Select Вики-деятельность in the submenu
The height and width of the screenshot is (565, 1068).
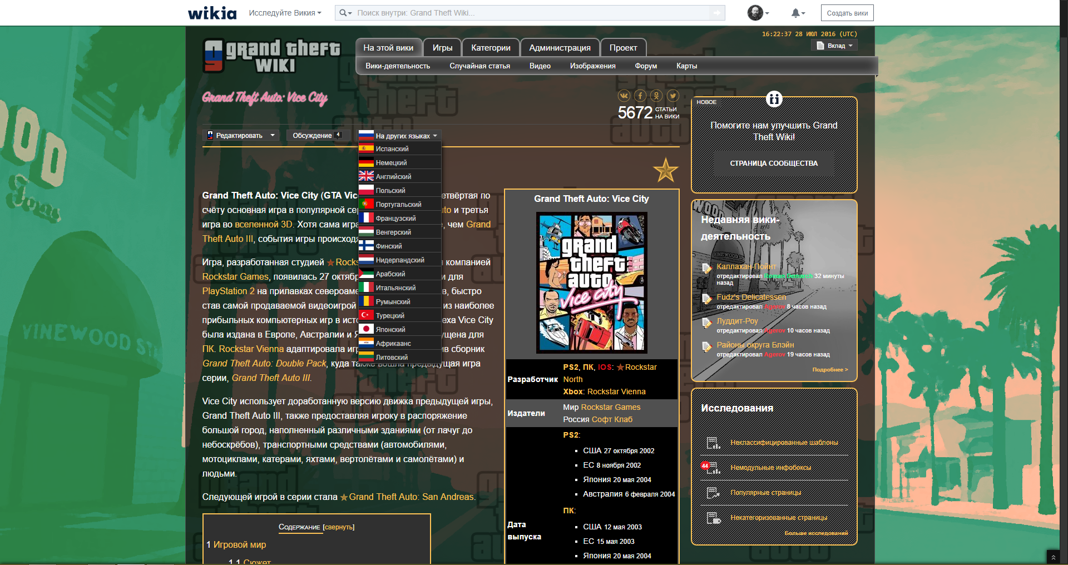tap(398, 66)
